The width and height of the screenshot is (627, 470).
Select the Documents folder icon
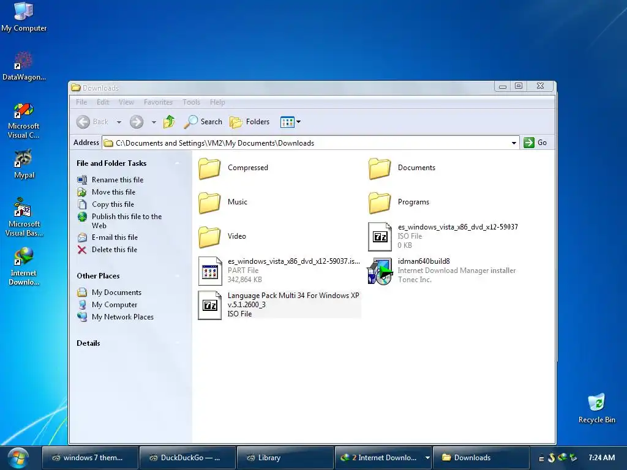380,168
